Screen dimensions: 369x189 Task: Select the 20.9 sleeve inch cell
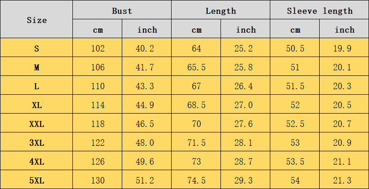[344, 142]
